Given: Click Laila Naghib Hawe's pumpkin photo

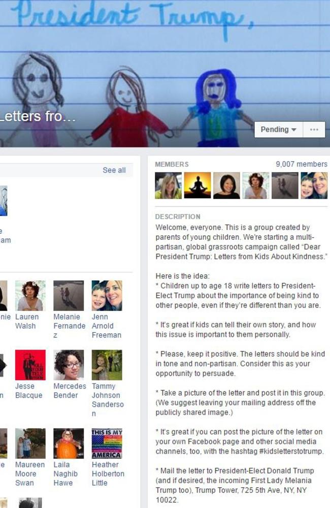Looking at the screenshot, I should point(69,443).
